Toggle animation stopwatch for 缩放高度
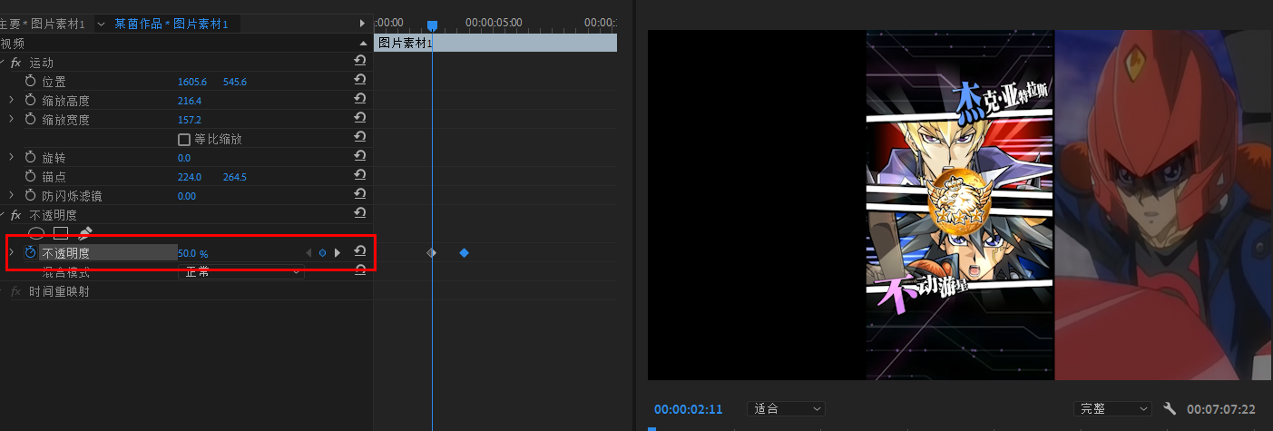 click(x=30, y=100)
